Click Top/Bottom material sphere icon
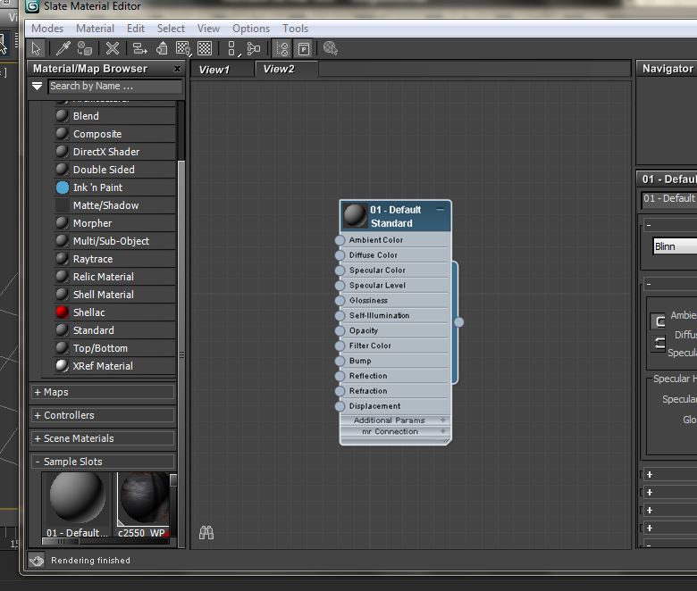Viewport: 697px width, 591px height. click(x=63, y=348)
